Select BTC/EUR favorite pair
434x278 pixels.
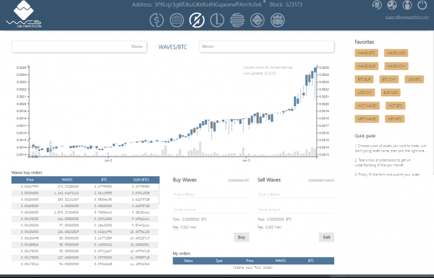click(364, 79)
